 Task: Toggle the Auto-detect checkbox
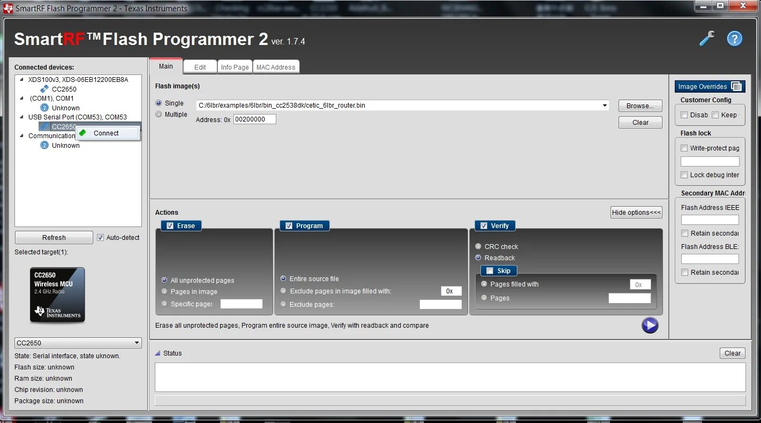(100, 237)
